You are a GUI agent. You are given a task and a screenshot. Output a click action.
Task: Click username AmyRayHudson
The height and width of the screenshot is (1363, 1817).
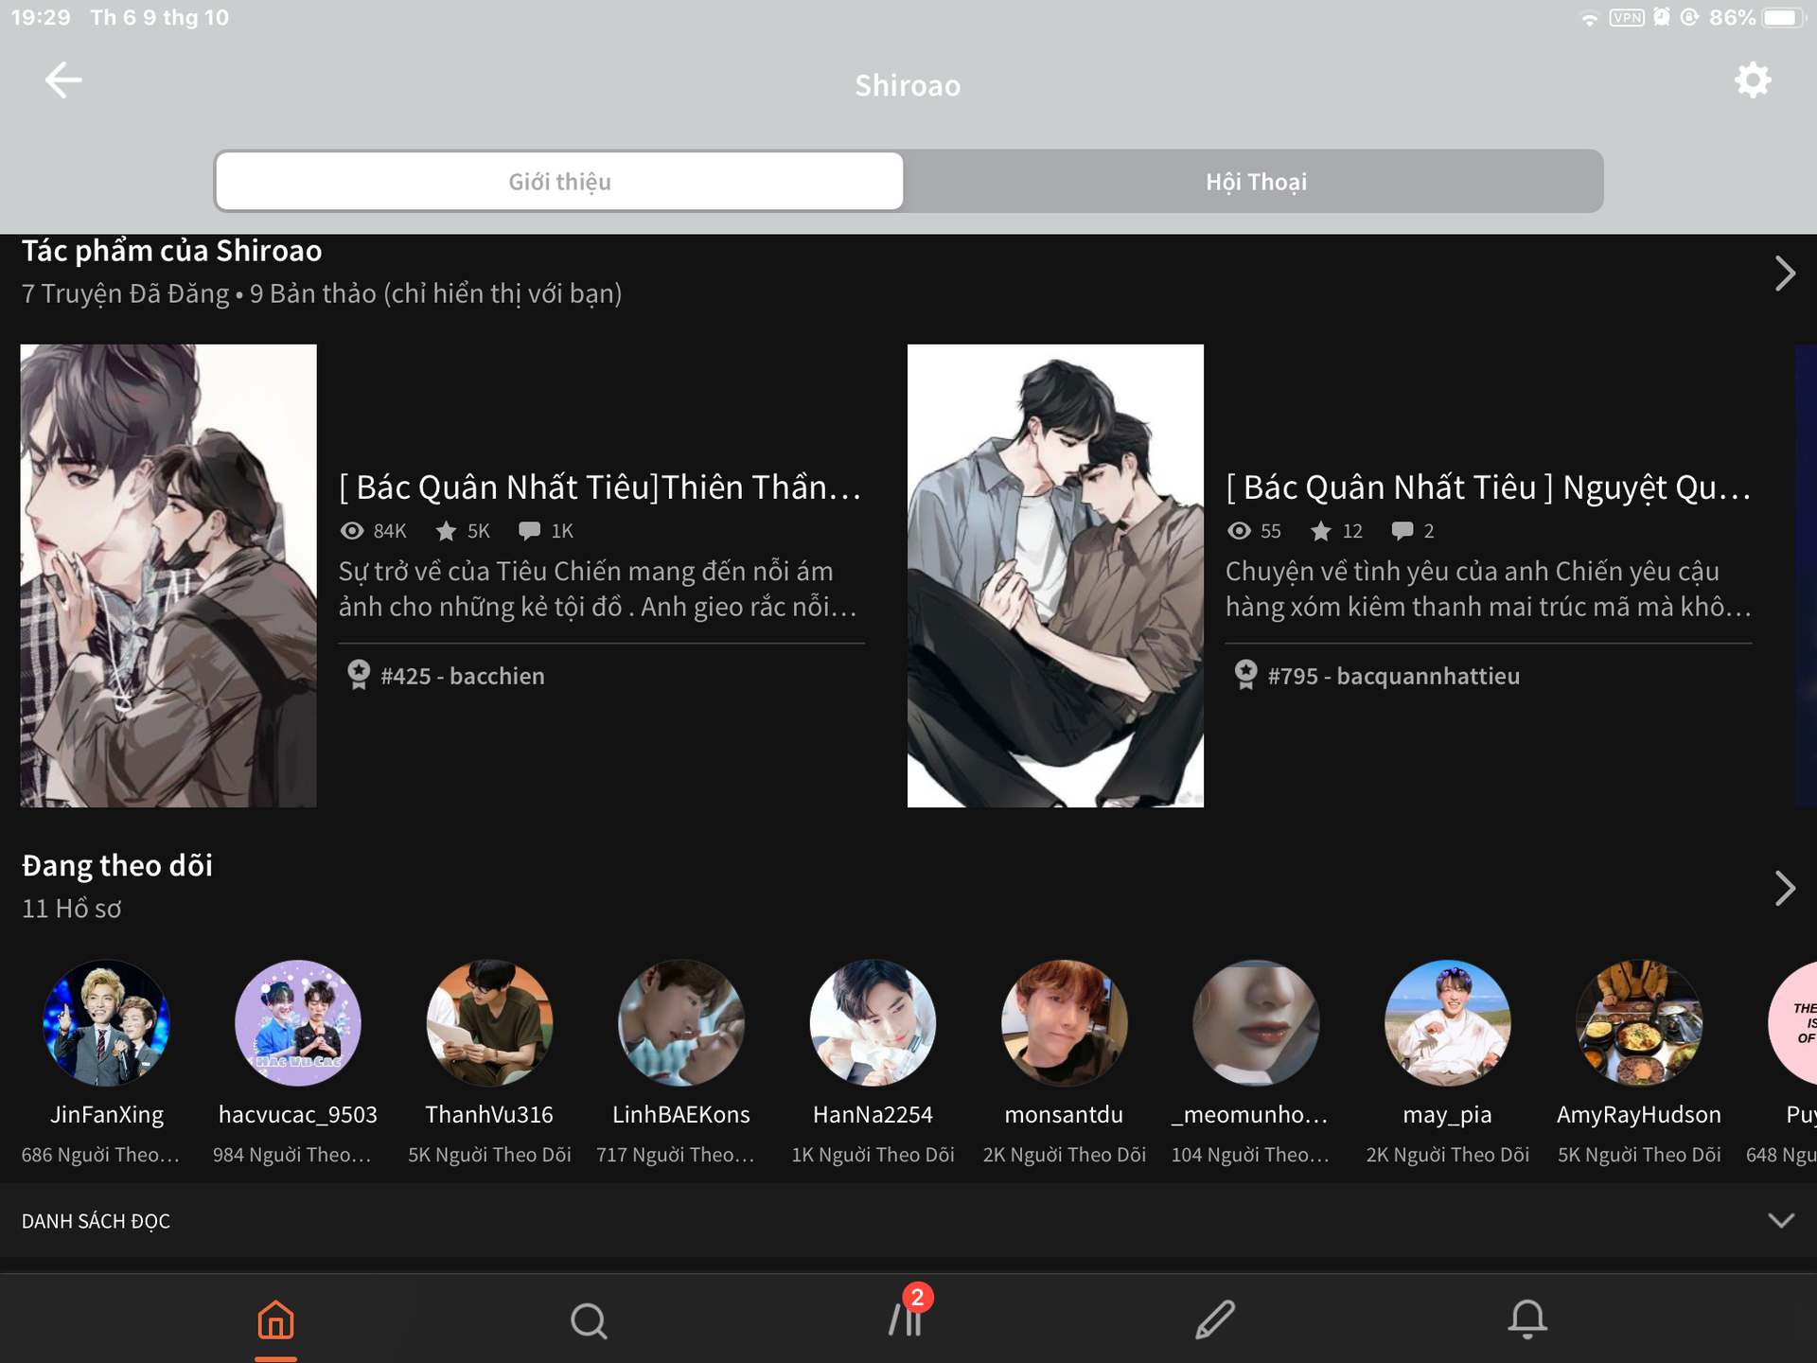click(1639, 1115)
